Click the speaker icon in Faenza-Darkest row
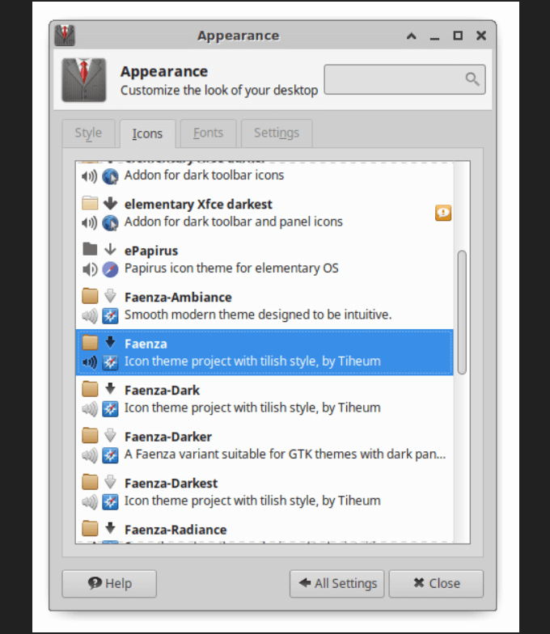Viewport: 550px width, 634px height. 90,501
